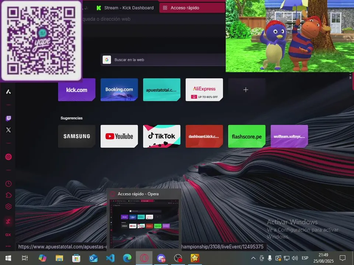Open the History clock icon in sidebar

coord(8,184)
